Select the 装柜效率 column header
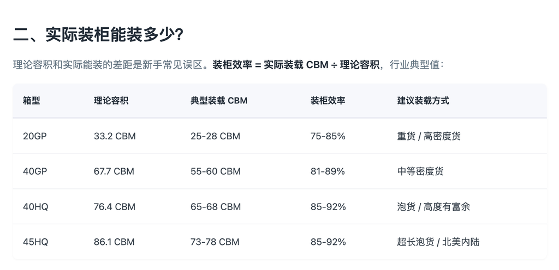559x270 pixels. [x=328, y=101]
